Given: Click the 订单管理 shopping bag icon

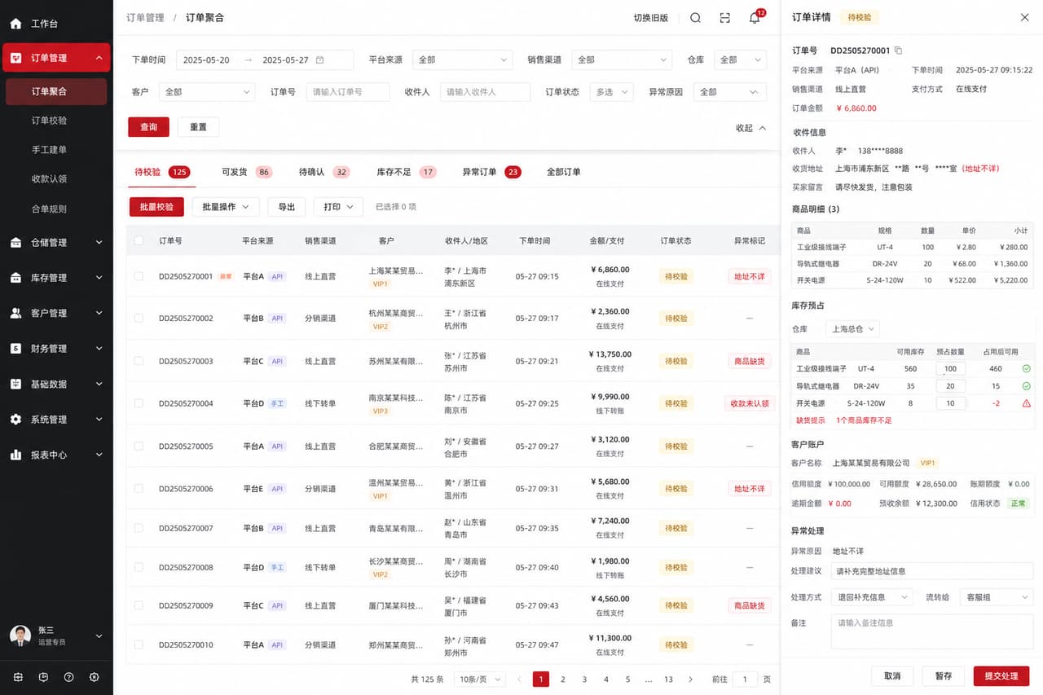Looking at the screenshot, I should (x=15, y=58).
